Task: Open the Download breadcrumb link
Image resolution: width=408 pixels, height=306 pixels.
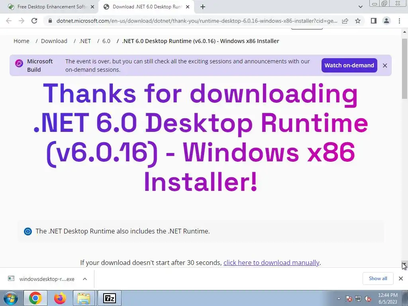Action: (54, 41)
